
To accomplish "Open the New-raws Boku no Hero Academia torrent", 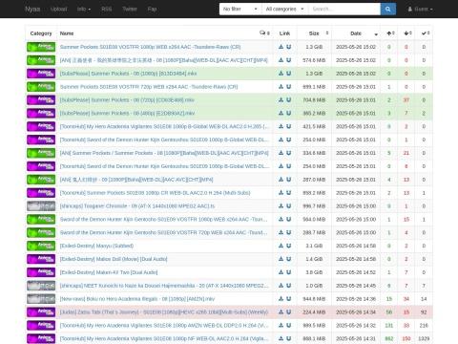I will pyautogui.click(x=137, y=299).
